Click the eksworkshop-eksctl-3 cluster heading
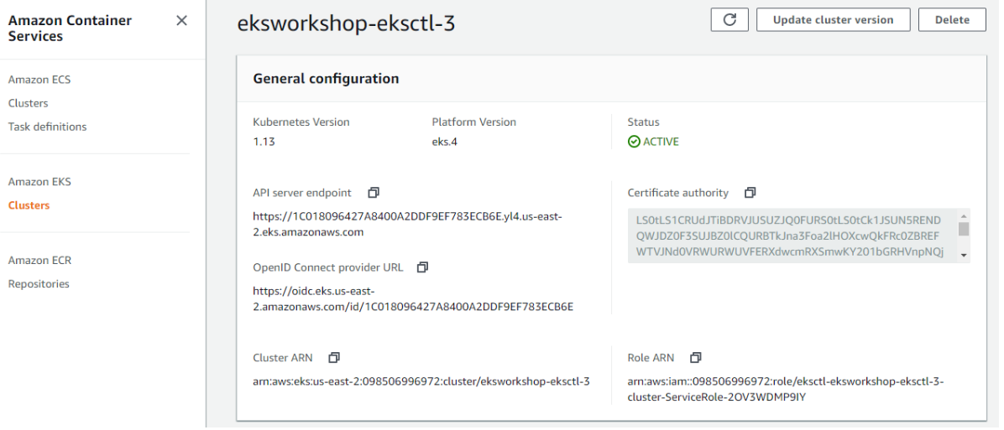This screenshot has width=1004, height=430. 347,24
